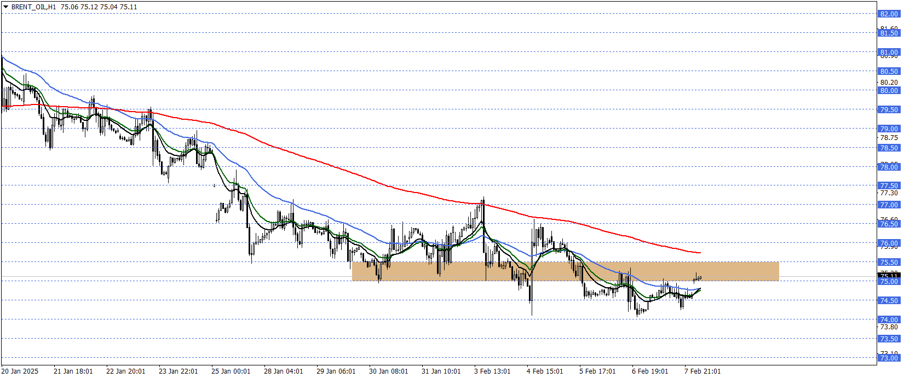Click the 6 Feb 19:01 time label
The width and height of the screenshot is (904, 378).
coord(650,371)
